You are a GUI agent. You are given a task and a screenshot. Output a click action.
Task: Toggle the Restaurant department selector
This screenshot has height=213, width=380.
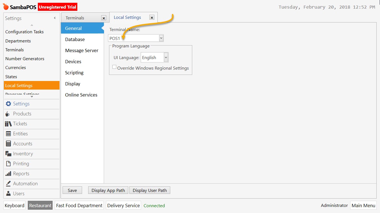(x=40, y=205)
